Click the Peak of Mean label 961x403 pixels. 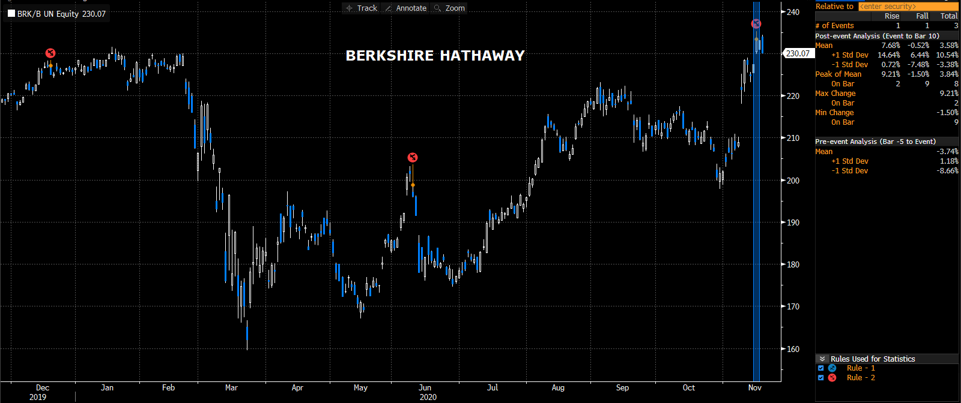point(838,74)
